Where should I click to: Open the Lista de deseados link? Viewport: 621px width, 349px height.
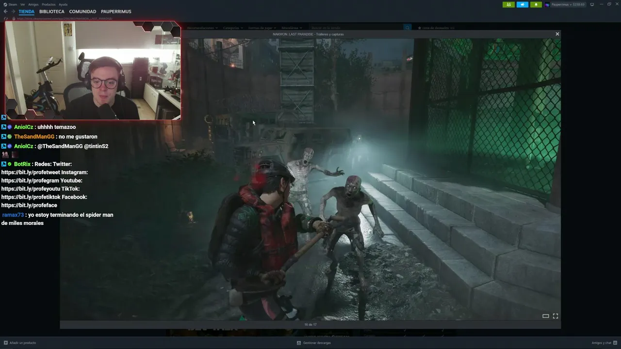click(436, 28)
